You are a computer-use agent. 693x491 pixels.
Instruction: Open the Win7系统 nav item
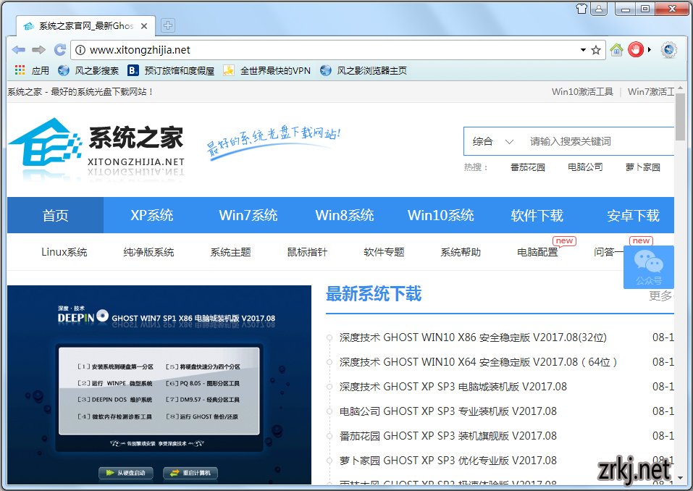tap(248, 215)
